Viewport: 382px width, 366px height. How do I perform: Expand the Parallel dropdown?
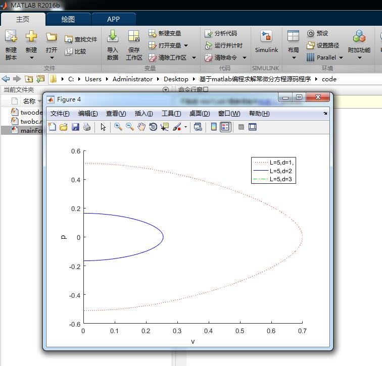point(341,58)
